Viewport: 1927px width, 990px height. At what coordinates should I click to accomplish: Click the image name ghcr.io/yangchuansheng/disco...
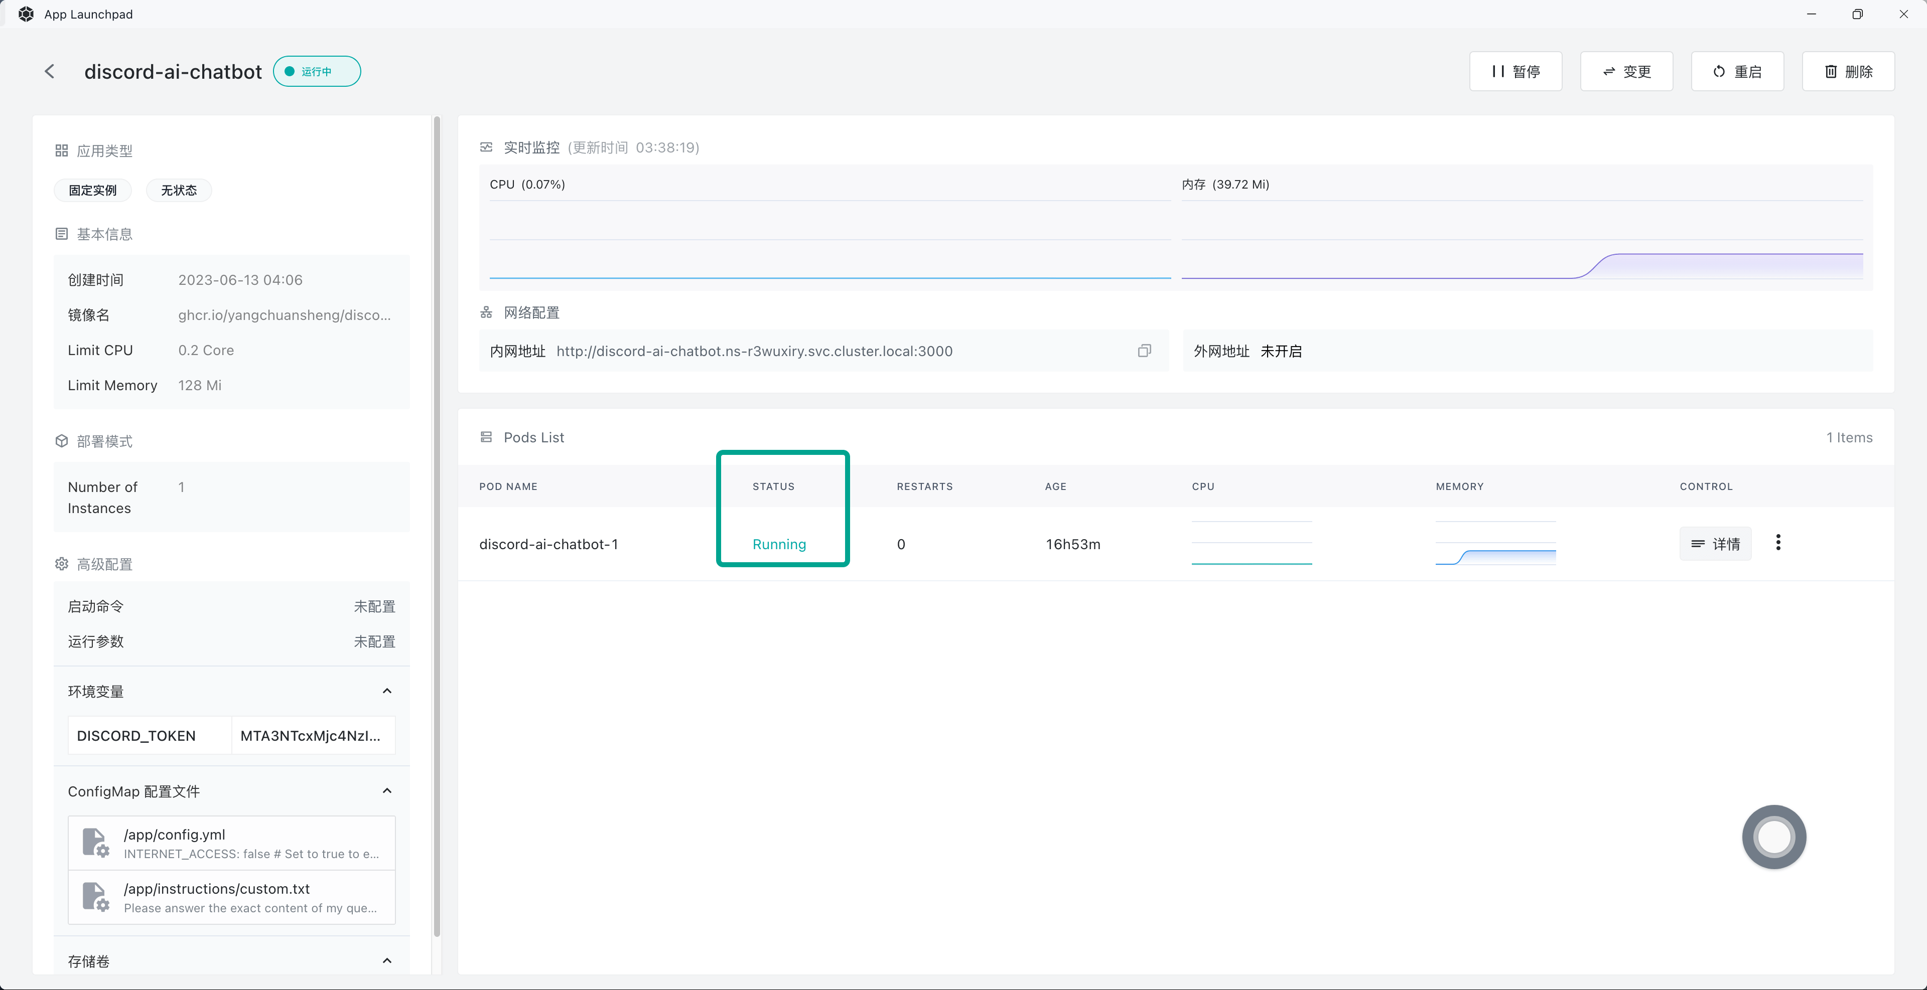[x=284, y=315]
